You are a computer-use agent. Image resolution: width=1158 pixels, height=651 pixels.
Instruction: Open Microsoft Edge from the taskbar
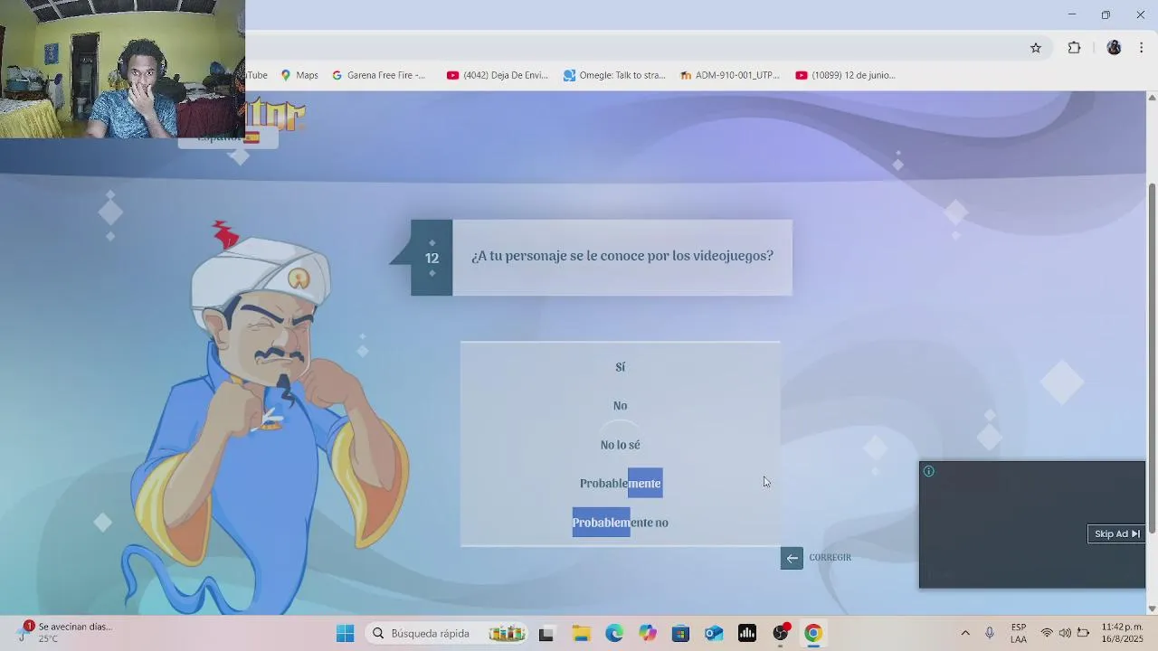tap(614, 634)
